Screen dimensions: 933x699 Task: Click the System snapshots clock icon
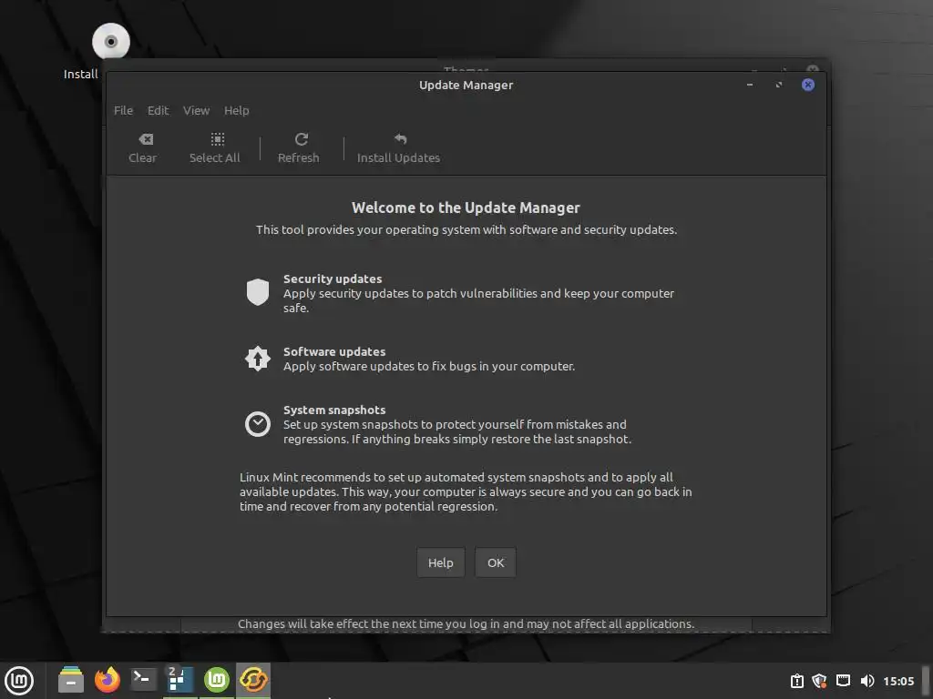click(x=258, y=424)
